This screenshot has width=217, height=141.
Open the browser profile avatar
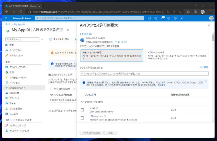tap(203, 12)
